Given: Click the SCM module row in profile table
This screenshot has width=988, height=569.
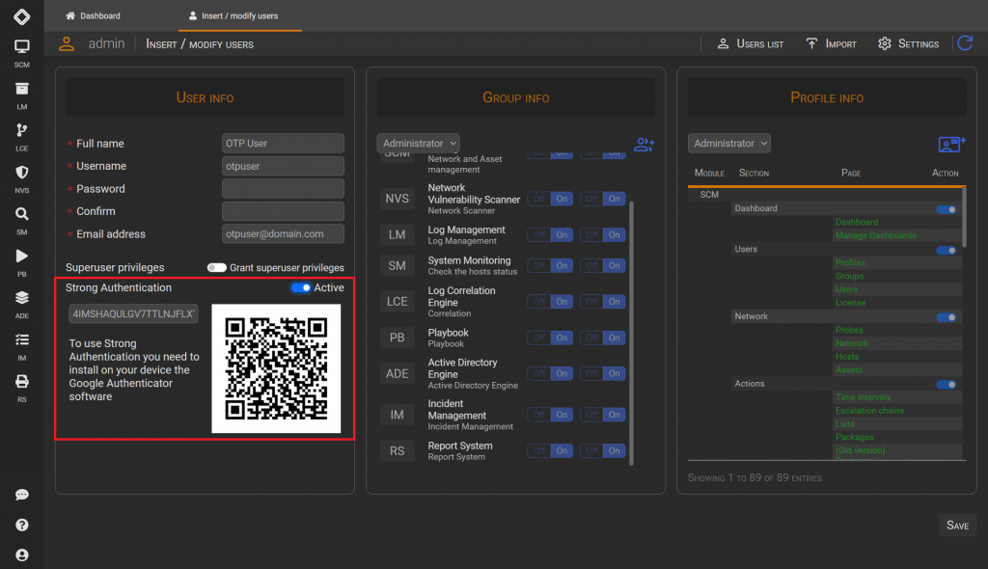Looking at the screenshot, I should (x=825, y=195).
